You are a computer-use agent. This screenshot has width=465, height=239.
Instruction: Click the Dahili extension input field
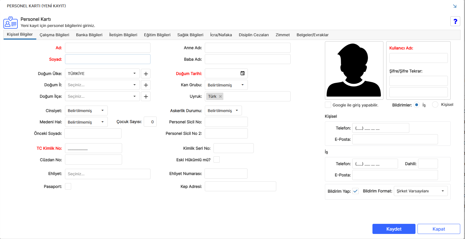click(x=428, y=163)
